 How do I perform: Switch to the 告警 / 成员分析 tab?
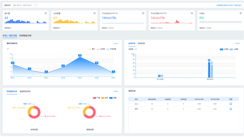(10, 35)
